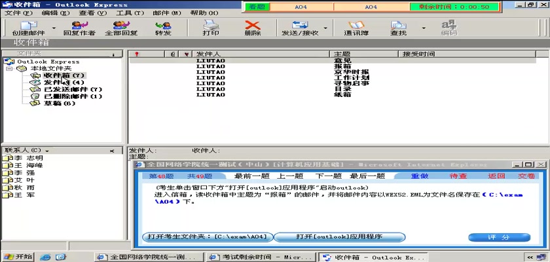Open the 邮件(M) menu
This screenshot has height=262, width=550.
[167, 13]
